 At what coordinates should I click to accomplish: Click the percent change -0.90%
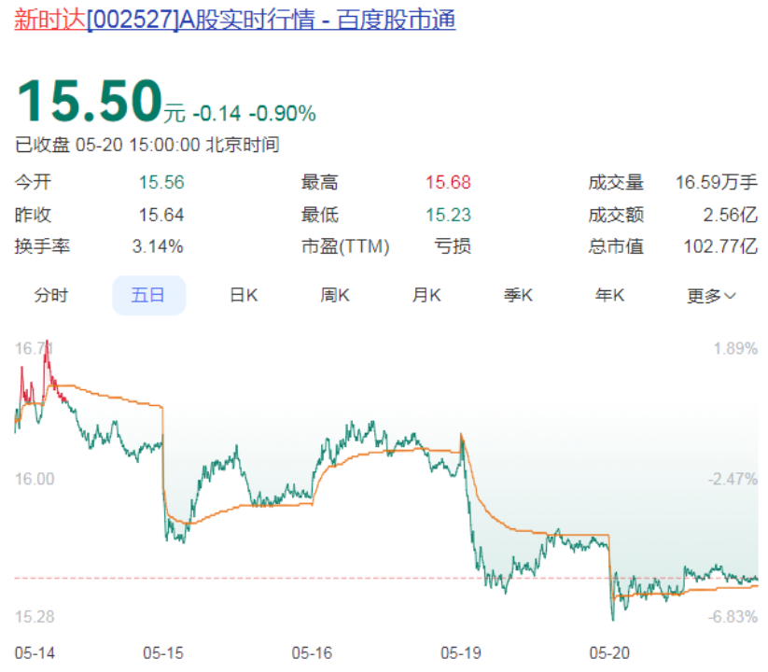point(283,114)
